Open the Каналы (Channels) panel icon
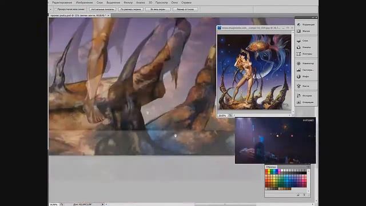366x206 pixels. pyautogui.click(x=299, y=47)
